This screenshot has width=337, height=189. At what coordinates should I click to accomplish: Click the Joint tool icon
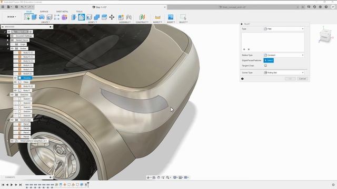128,17
